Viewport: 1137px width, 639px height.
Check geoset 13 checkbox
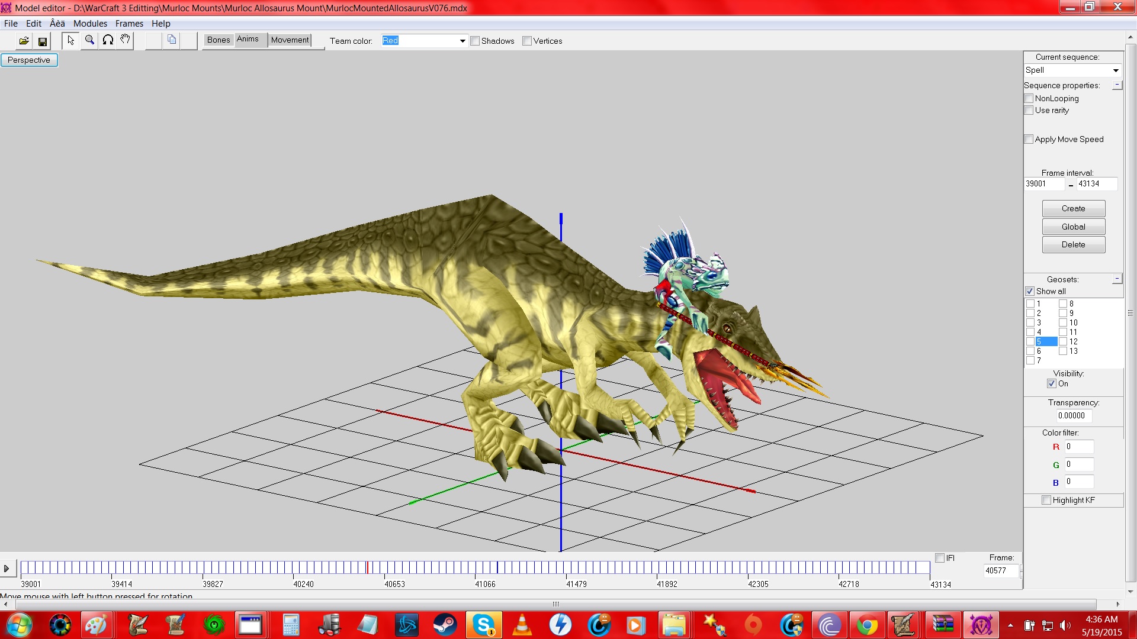pyautogui.click(x=1063, y=351)
